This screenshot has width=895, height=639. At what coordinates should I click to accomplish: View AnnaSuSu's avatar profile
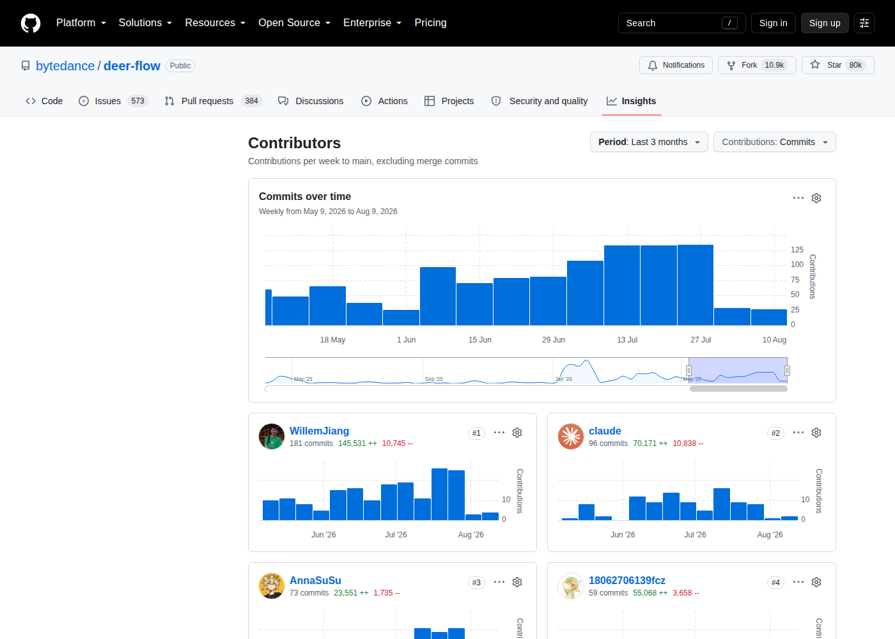pos(272,586)
